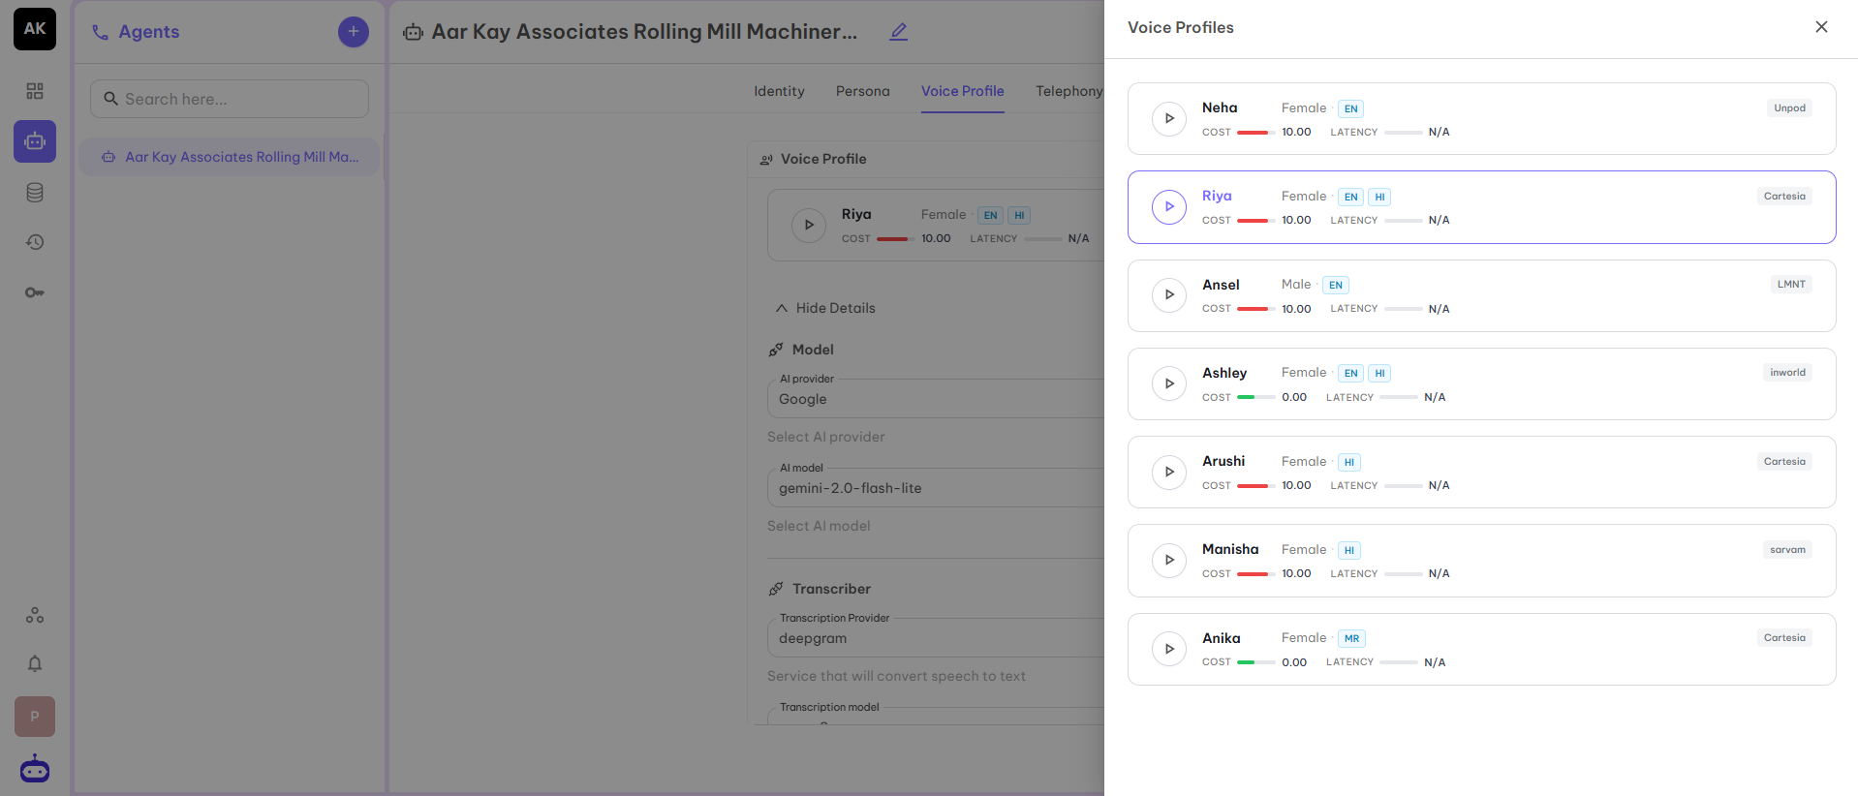Click the MR language badge on Anika

pos(1351,638)
